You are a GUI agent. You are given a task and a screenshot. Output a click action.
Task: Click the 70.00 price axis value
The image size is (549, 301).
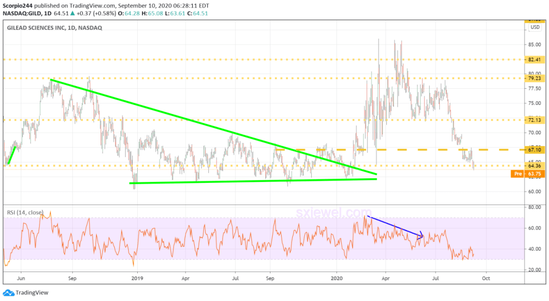click(x=534, y=133)
